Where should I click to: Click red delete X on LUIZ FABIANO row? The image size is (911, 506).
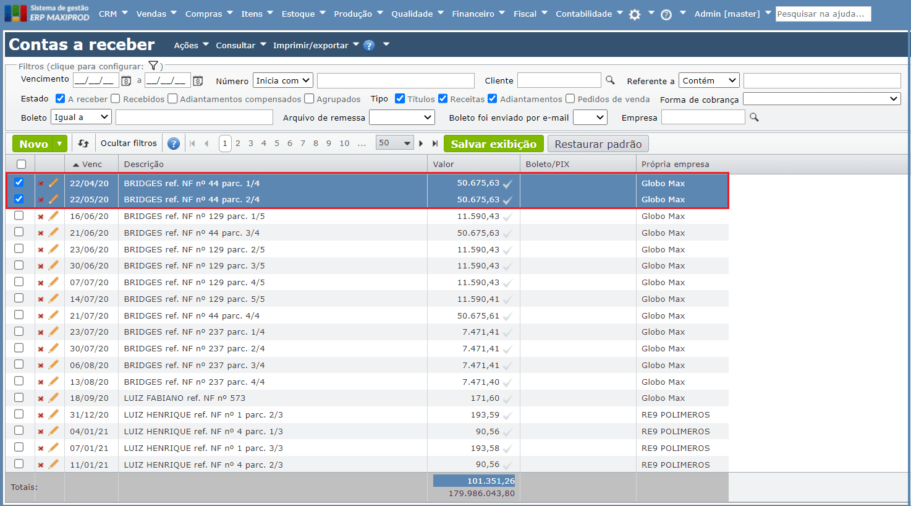(41, 398)
